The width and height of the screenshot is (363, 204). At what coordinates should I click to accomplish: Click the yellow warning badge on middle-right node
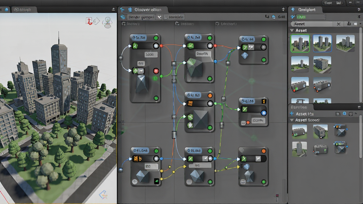[x=264, y=101]
